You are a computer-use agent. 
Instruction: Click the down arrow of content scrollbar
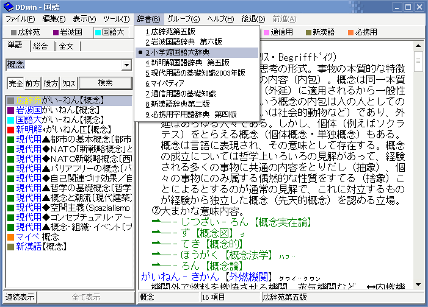click(x=418, y=284)
